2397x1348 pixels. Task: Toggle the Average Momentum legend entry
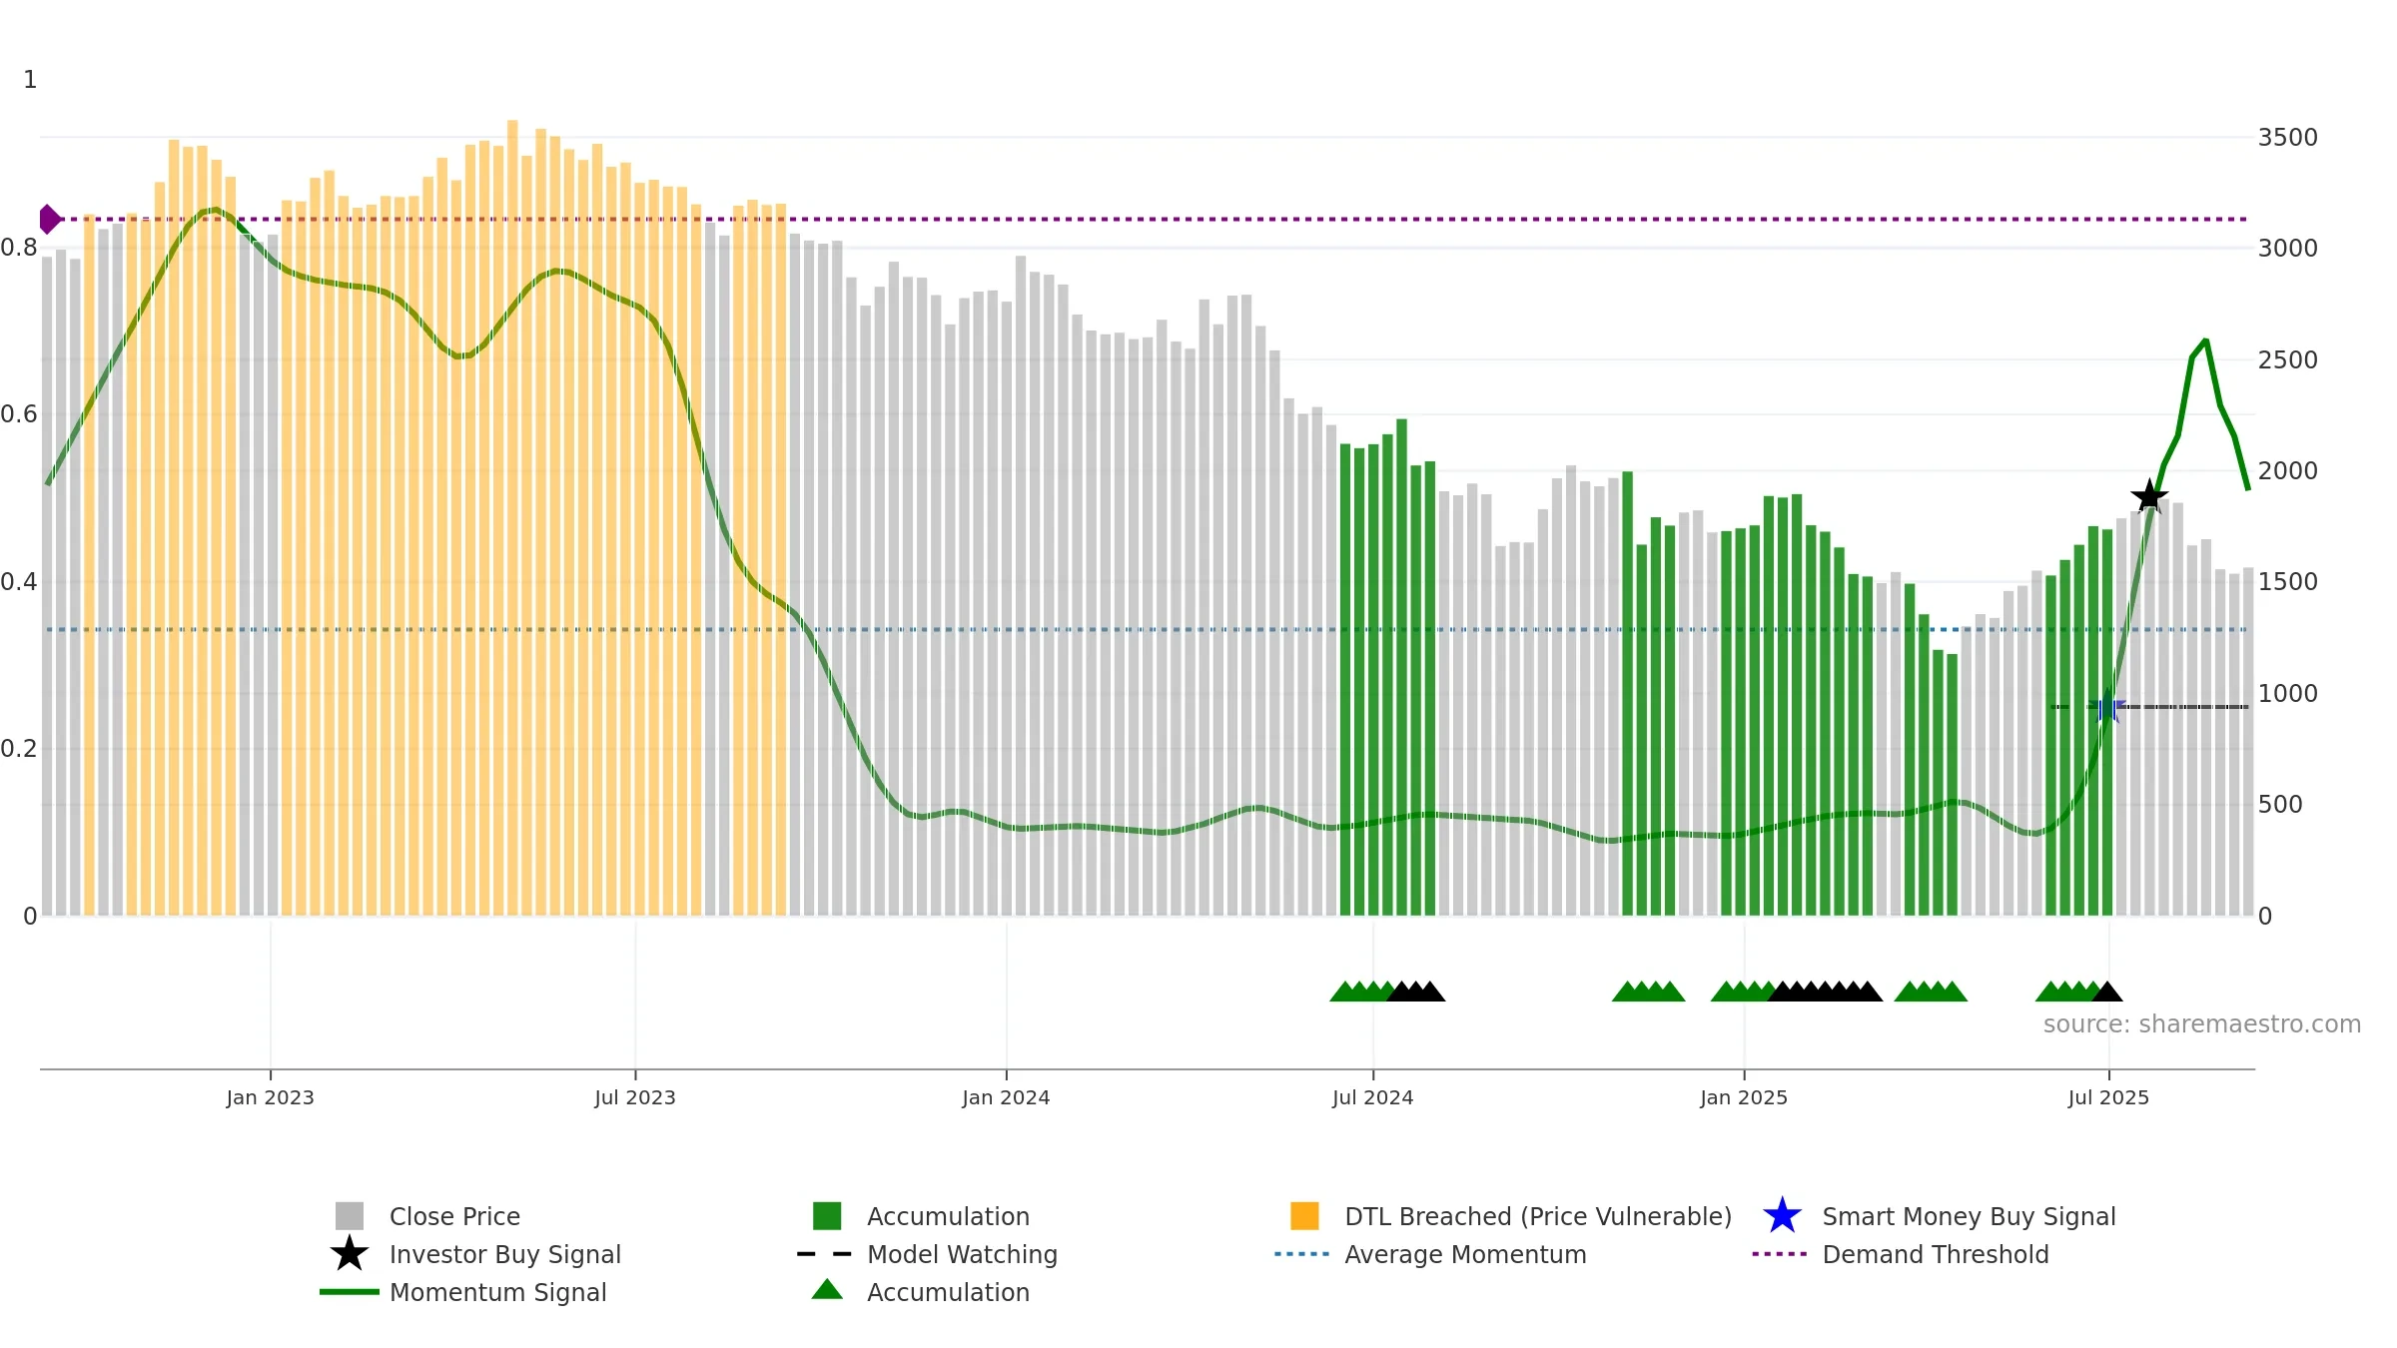(x=1430, y=1254)
